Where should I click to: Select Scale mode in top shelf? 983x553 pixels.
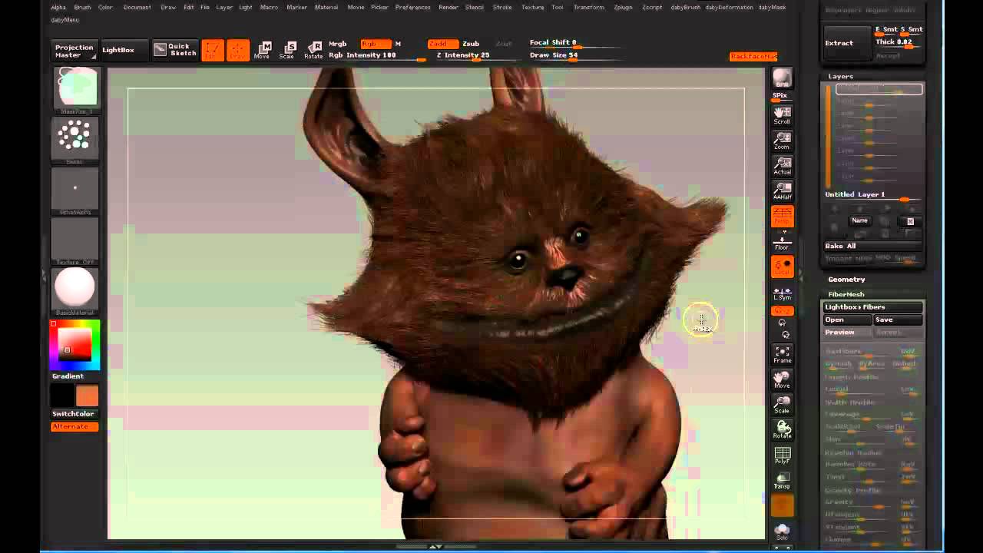[287, 50]
